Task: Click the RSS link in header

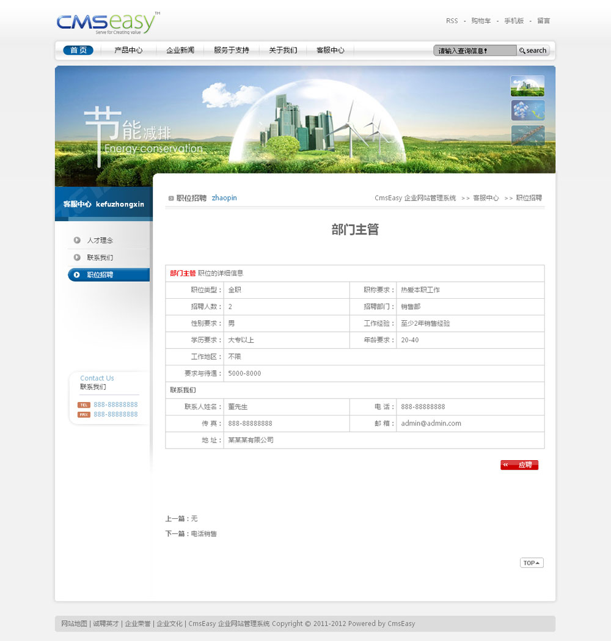Action: coord(452,21)
